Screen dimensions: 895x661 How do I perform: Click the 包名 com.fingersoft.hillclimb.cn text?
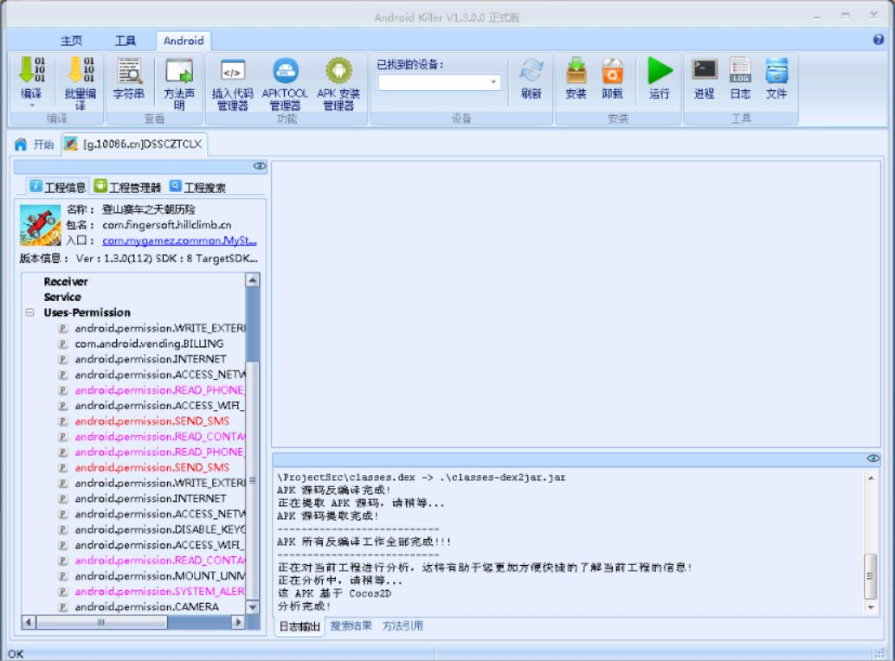pyautogui.click(x=167, y=225)
